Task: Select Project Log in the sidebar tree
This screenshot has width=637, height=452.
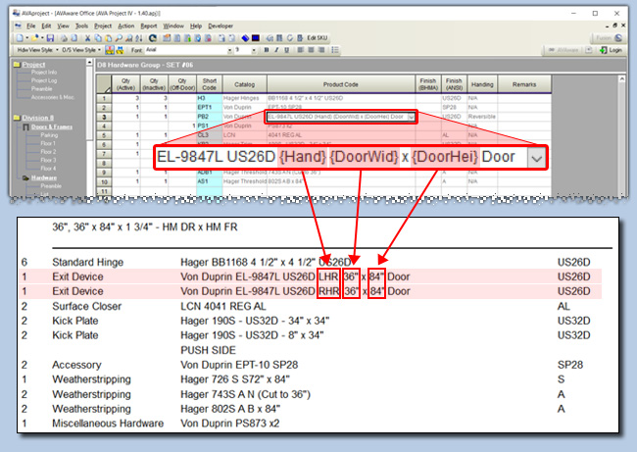Action: [44, 79]
